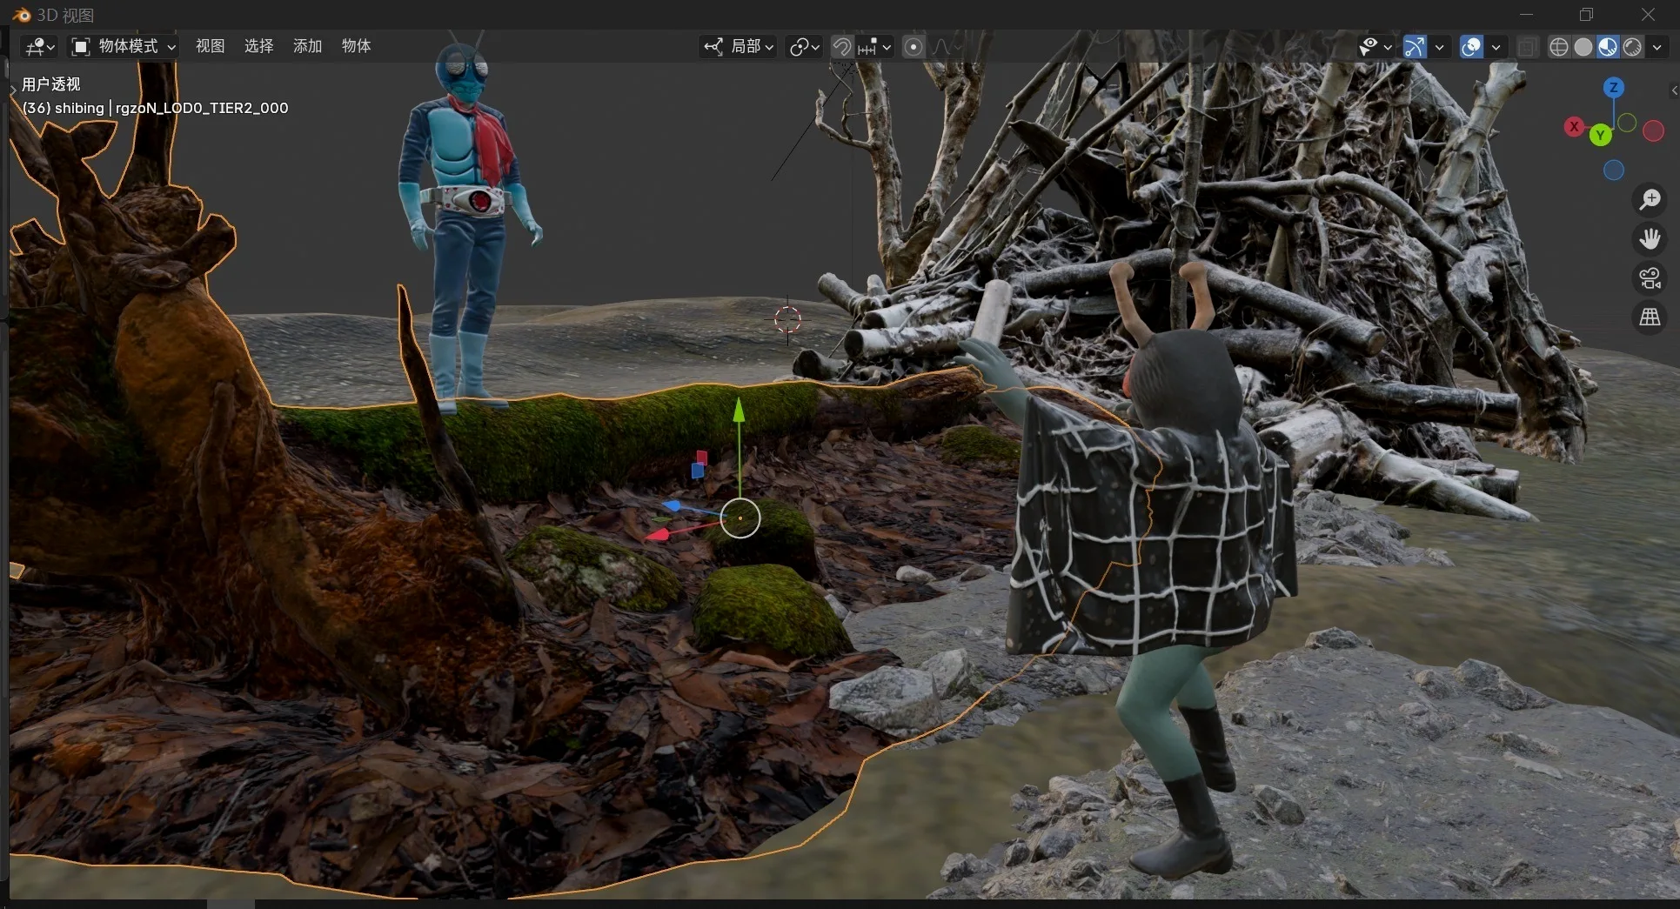Toggle the snapping magnet button
Screen dimensions: 1680x909
841,47
